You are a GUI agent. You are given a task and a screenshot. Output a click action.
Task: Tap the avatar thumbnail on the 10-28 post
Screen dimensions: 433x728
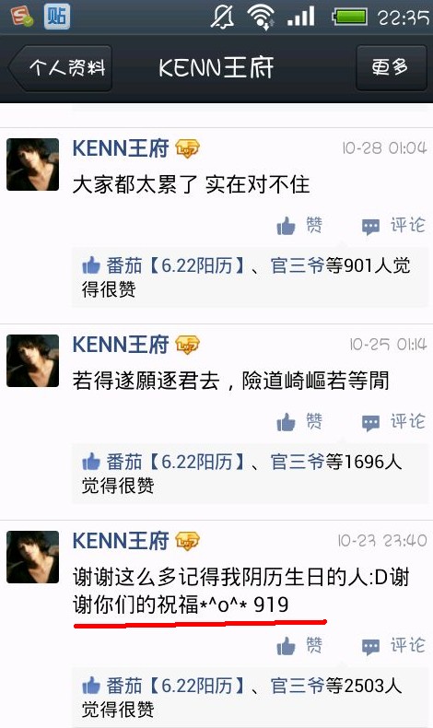click(32, 164)
